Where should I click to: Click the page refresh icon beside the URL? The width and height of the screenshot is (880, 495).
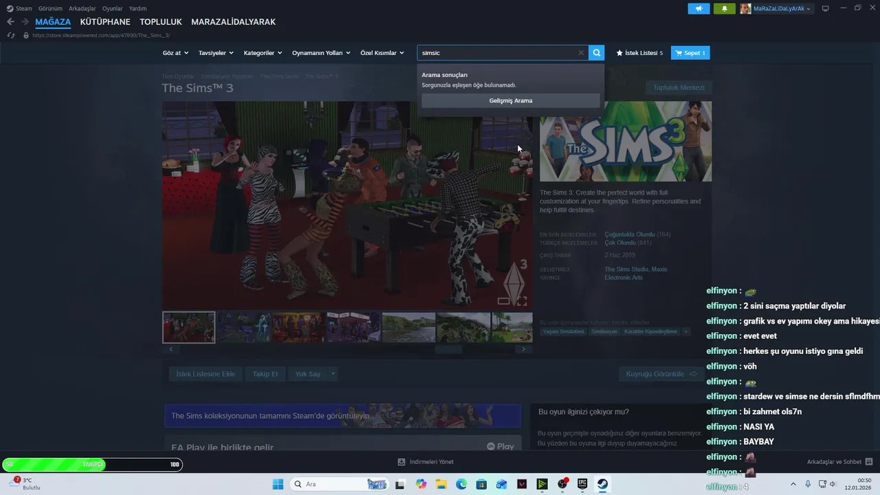(10, 35)
